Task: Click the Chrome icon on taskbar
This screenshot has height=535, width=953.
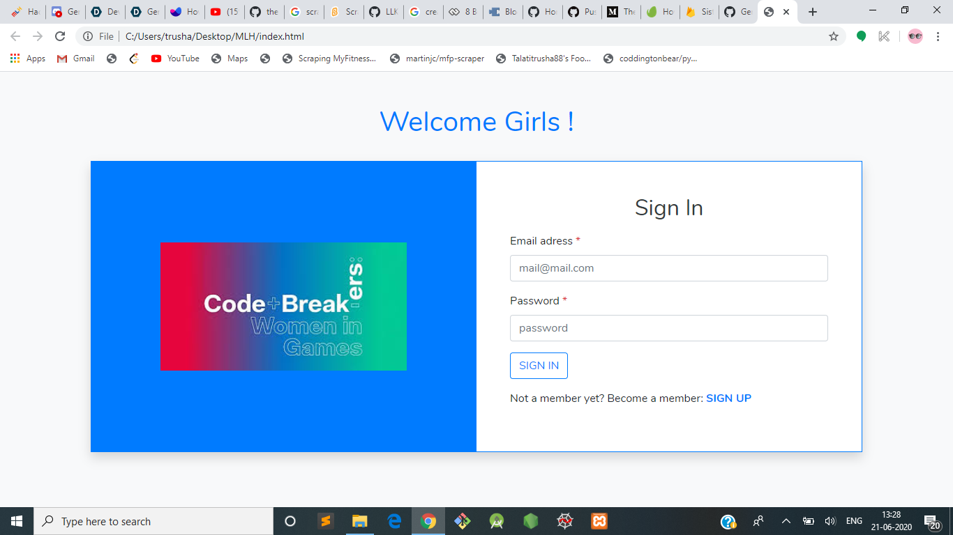Action: [428, 521]
